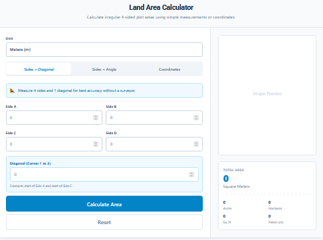Switch to the Sides + Angle tab
323x240 pixels.
click(x=104, y=69)
